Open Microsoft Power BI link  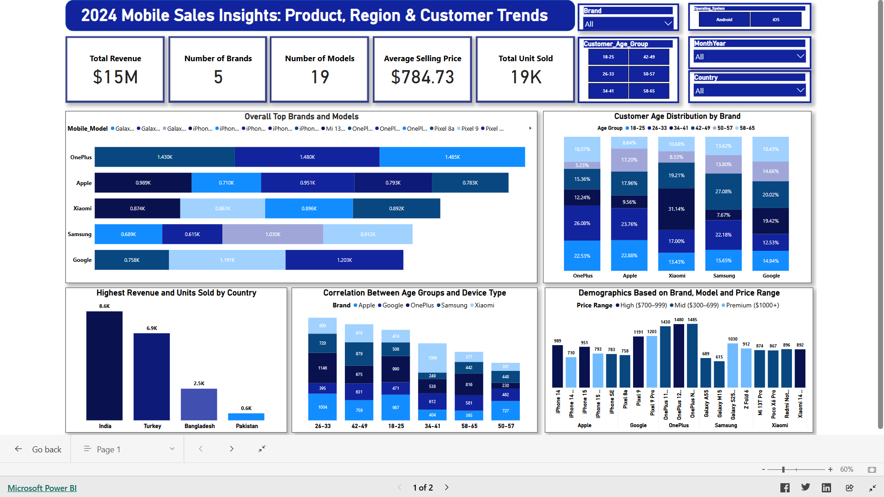click(x=42, y=488)
